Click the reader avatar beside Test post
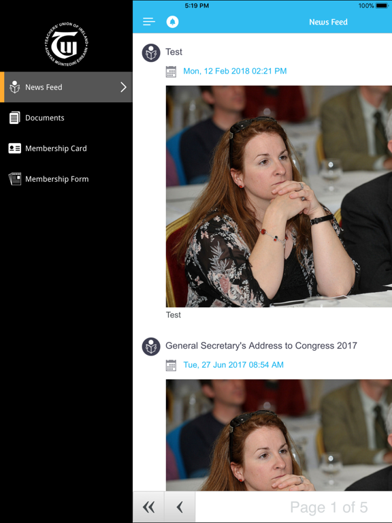 151,52
